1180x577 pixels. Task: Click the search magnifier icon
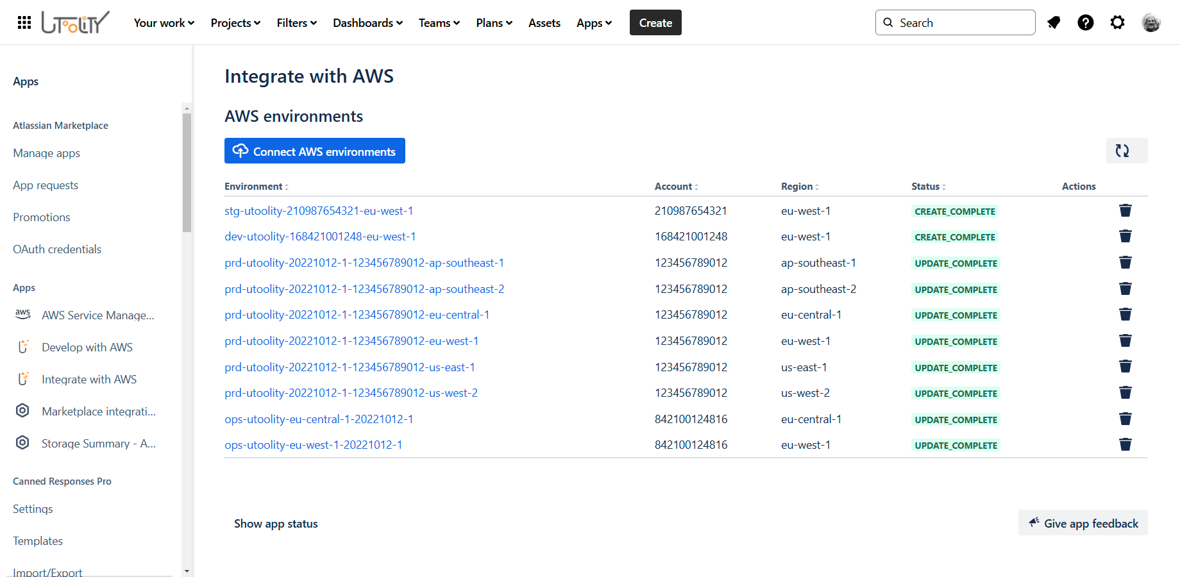888,22
